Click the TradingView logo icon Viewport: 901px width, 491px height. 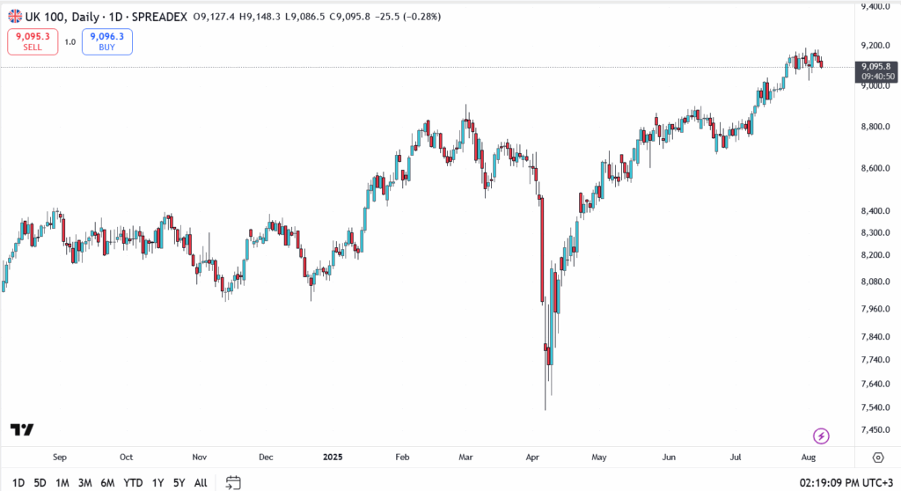22,429
